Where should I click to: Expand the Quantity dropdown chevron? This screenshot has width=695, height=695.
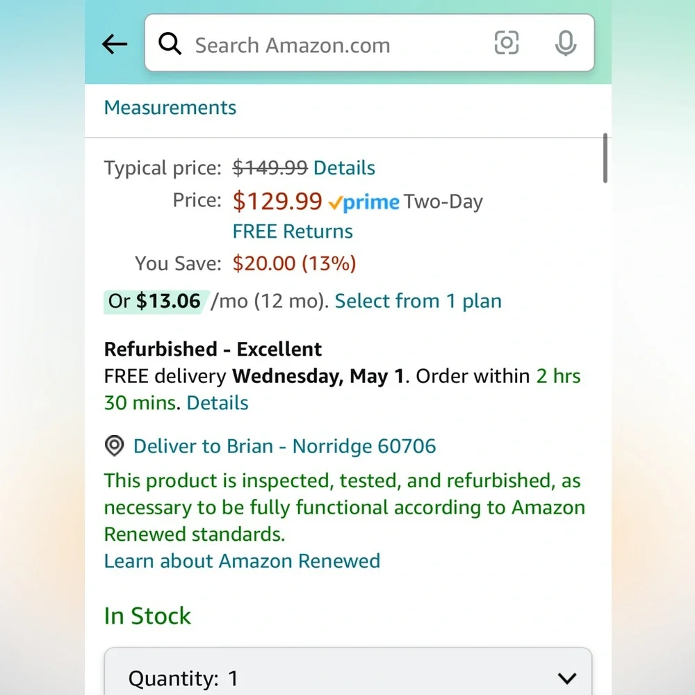pos(567,678)
